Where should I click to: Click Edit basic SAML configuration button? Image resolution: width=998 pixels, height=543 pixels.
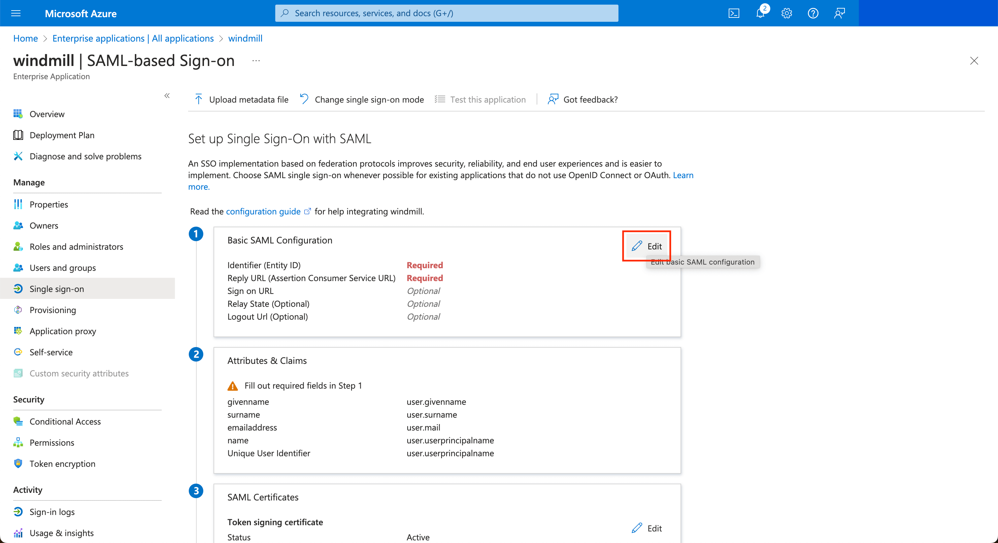coord(647,246)
